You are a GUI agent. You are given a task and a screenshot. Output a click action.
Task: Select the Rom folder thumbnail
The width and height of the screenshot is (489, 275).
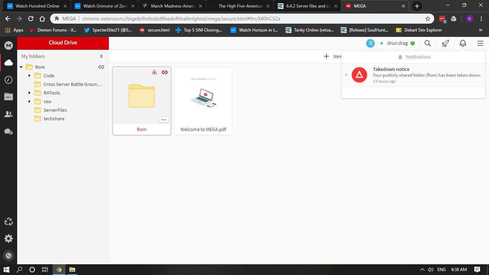pyautogui.click(x=142, y=101)
